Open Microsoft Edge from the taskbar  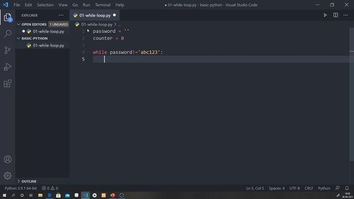click(49, 195)
